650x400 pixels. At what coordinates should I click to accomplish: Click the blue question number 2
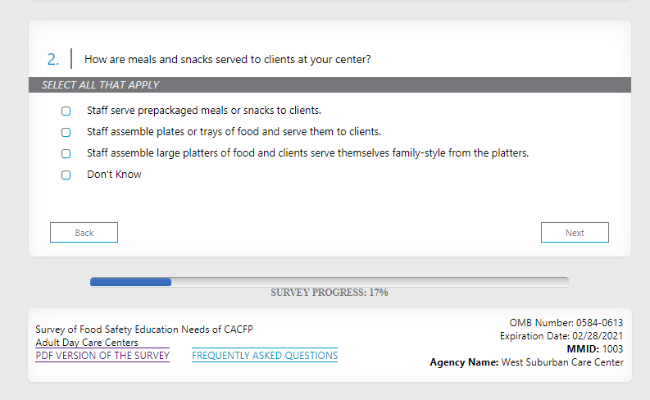(x=53, y=59)
